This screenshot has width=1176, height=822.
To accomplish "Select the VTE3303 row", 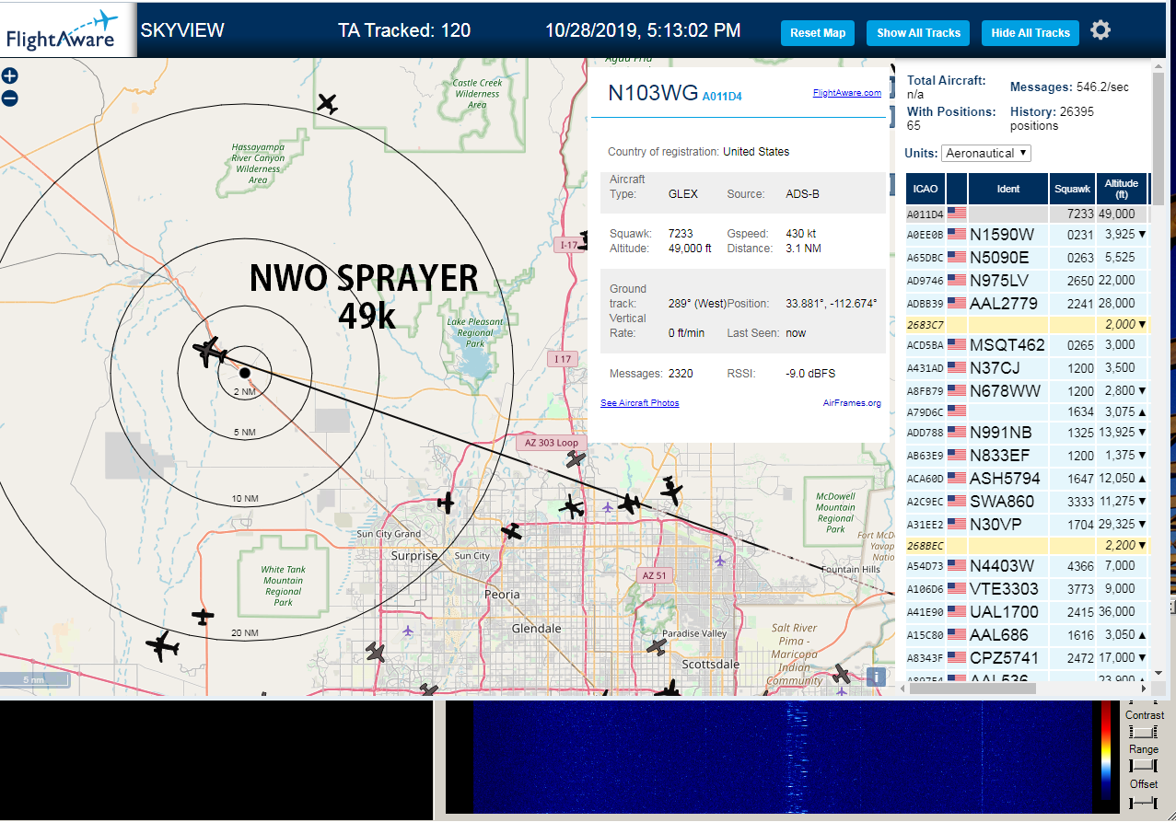I will tap(1027, 589).
